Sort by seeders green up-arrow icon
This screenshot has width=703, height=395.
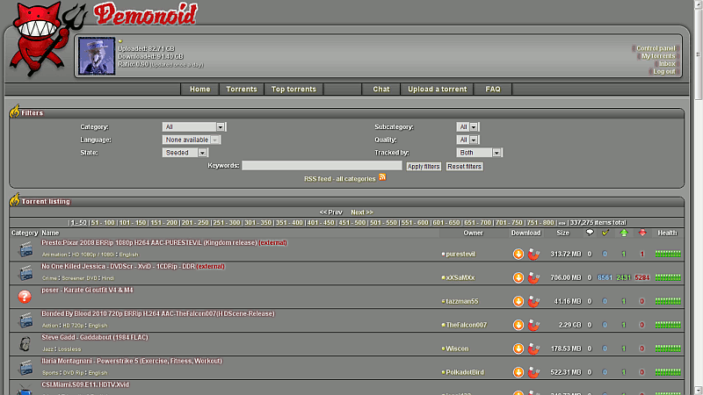point(624,233)
